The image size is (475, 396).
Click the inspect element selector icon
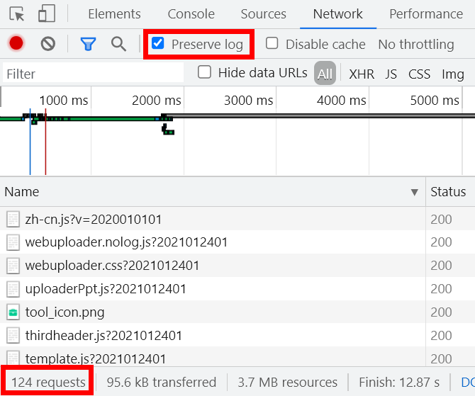pos(17,14)
